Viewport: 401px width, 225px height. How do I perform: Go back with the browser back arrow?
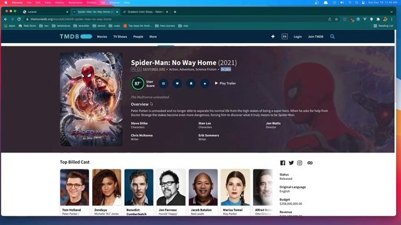tap(6, 19)
